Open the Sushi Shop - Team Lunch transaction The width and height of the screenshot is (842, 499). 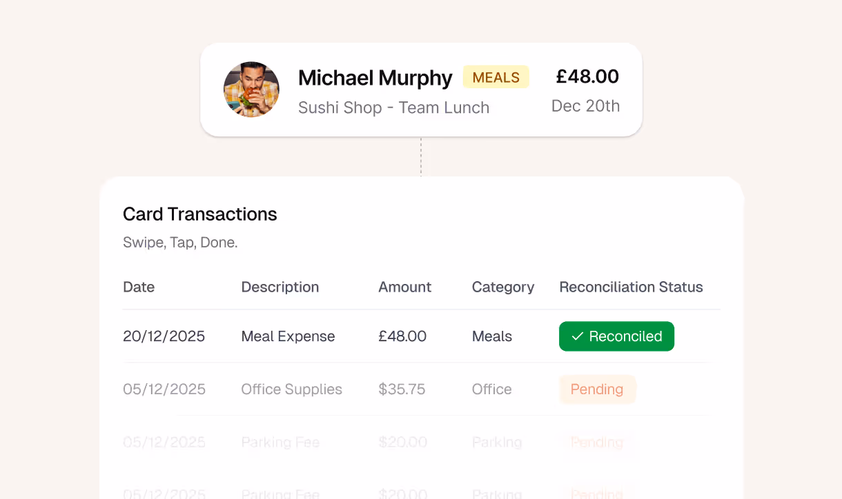click(393, 108)
